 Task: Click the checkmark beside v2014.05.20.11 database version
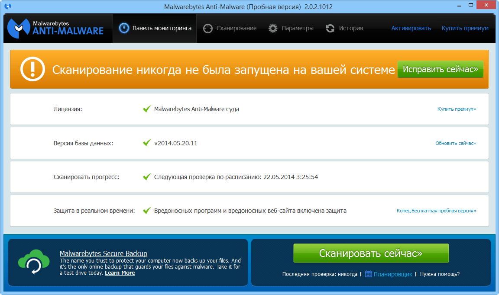(x=146, y=143)
